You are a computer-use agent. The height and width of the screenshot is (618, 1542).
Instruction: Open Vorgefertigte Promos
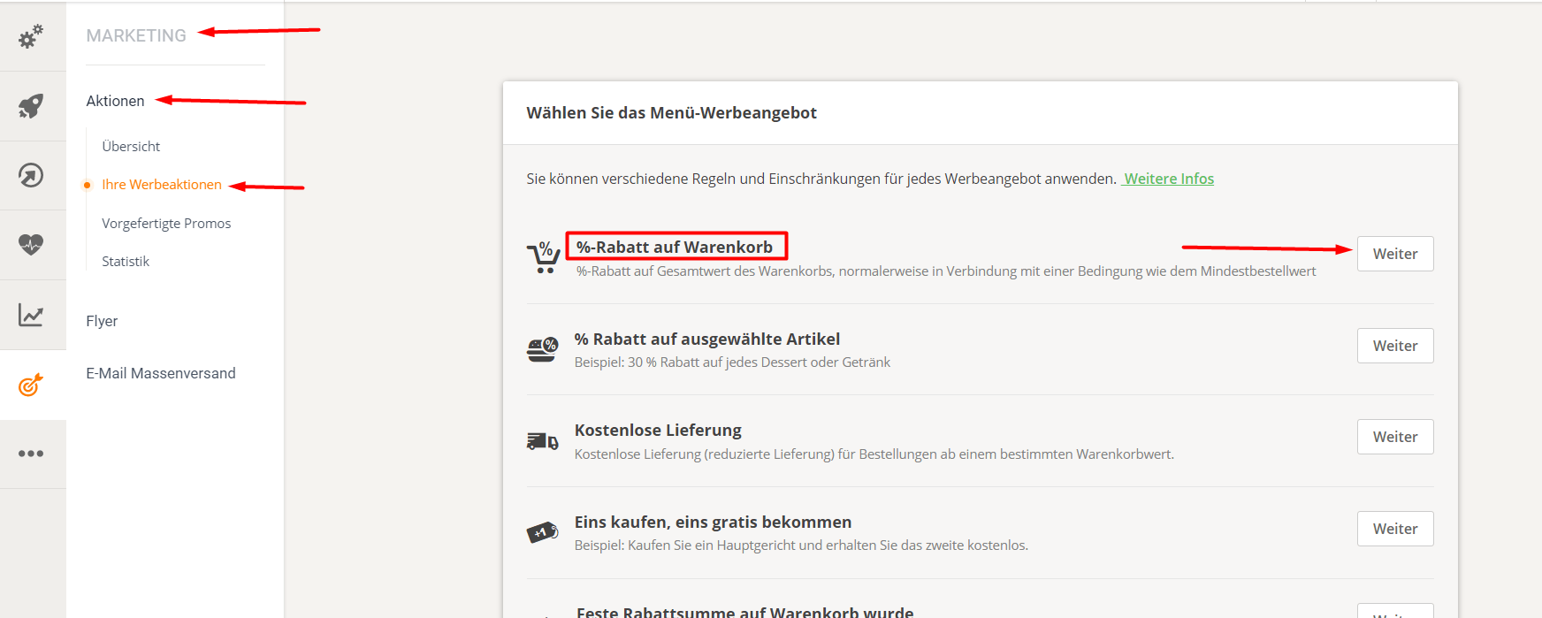166,223
